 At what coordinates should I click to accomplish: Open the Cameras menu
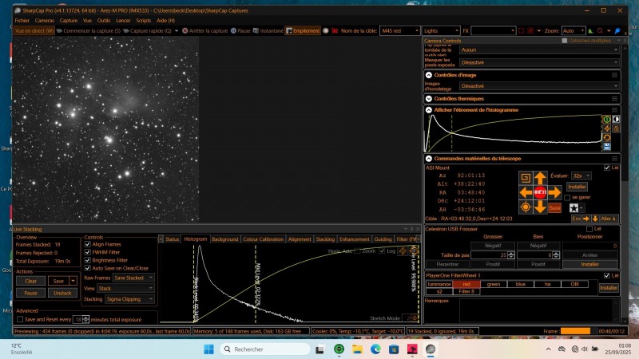coord(45,21)
